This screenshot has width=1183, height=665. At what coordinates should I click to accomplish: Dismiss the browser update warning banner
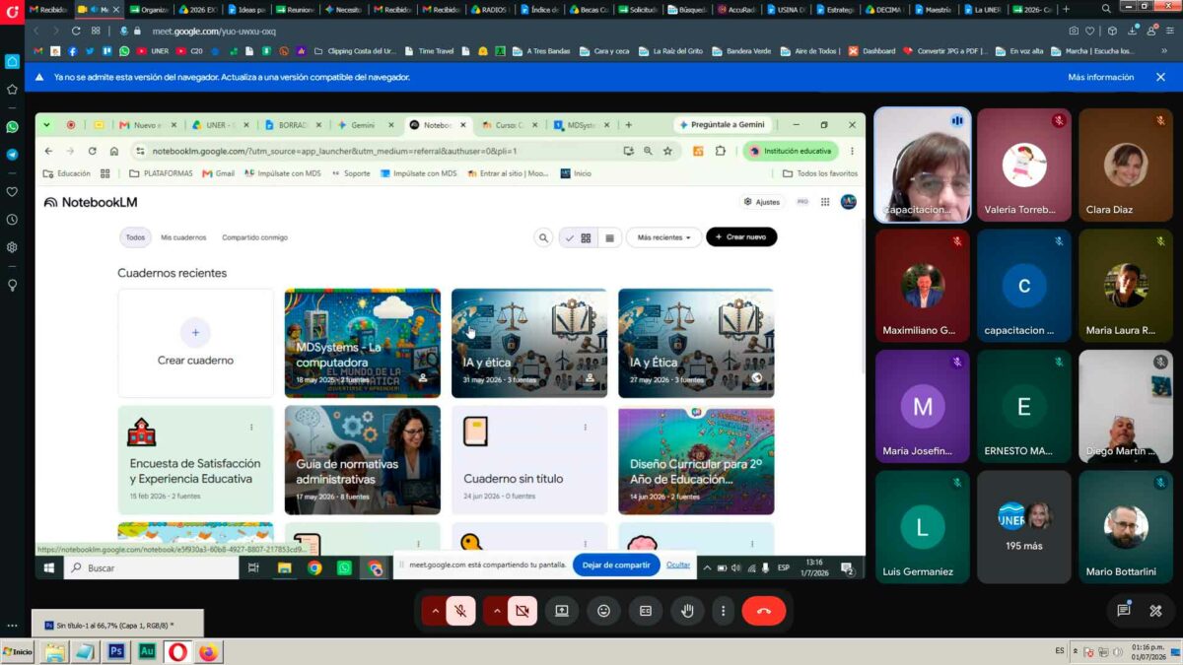click(x=1160, y=77)
